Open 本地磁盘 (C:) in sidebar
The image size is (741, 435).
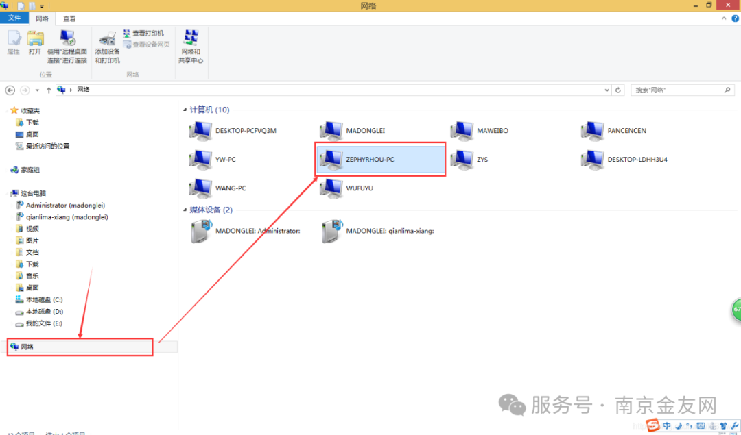pyautogui.click(x=39, y=299)
